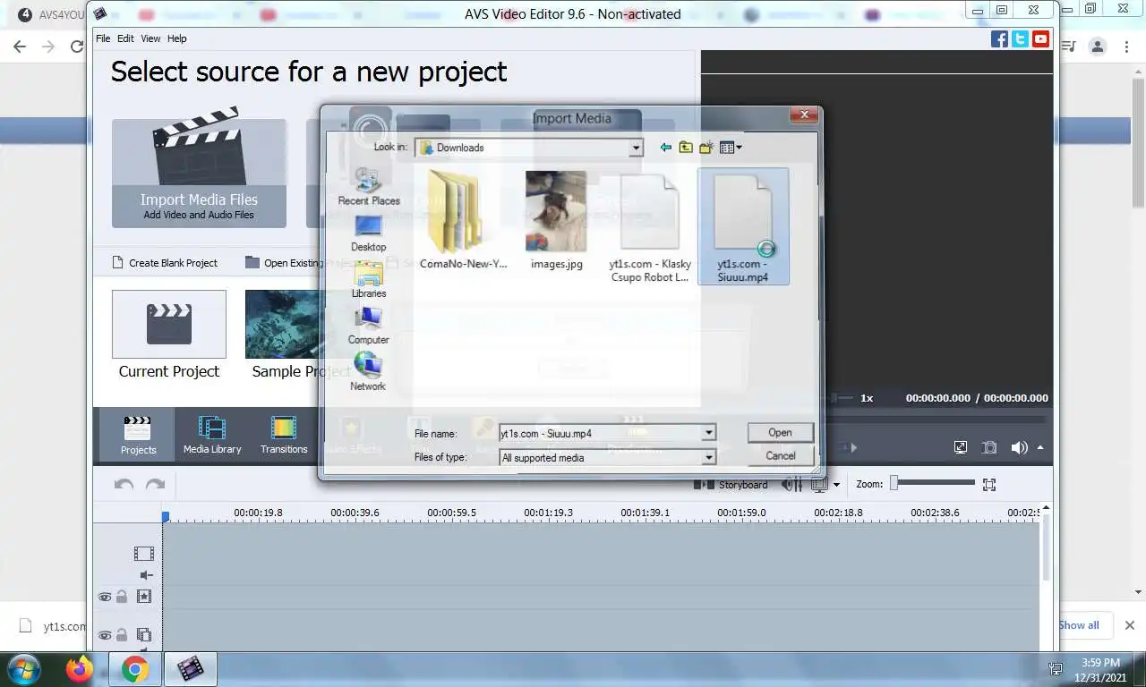Expand the volume slider arrow in preview
This screenshot has width=1146, height=687.
1039,447
